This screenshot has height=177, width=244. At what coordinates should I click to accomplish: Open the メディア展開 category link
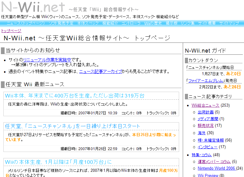(208, 119)
